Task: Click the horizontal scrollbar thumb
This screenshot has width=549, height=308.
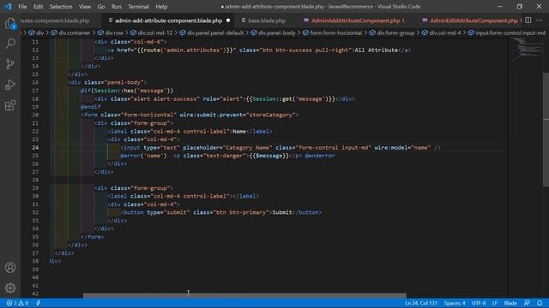Action: tap(244, 295)
